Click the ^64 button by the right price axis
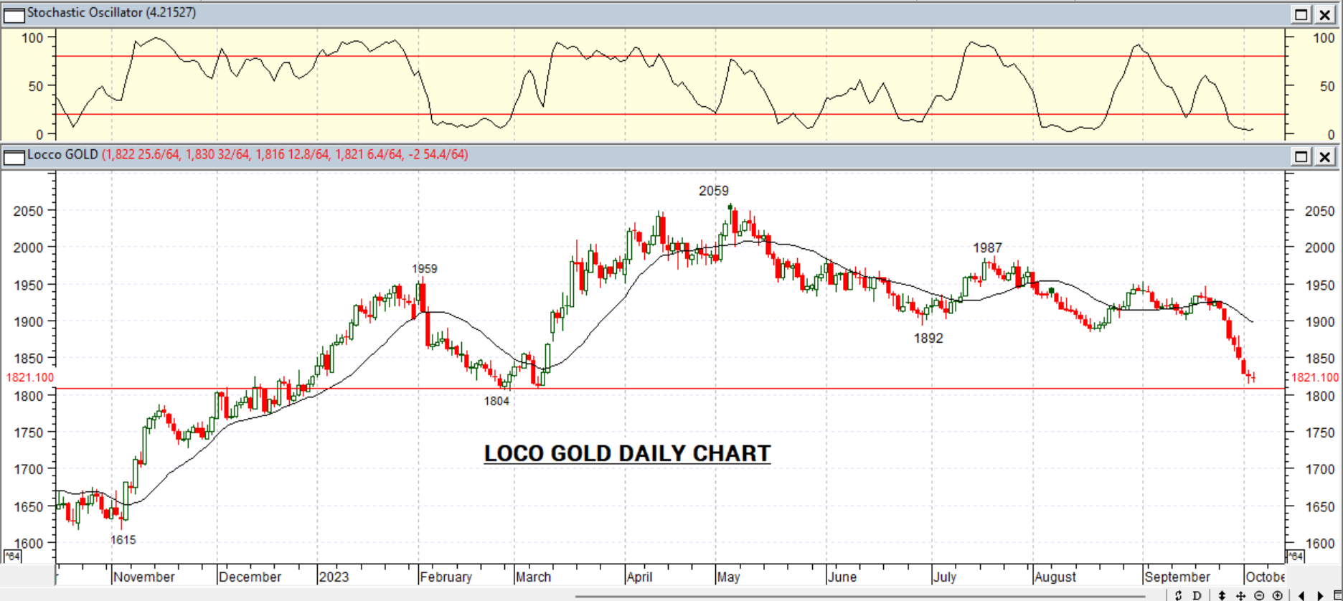The width and height of the screenshot is (1343, 601). [1295, 557]
